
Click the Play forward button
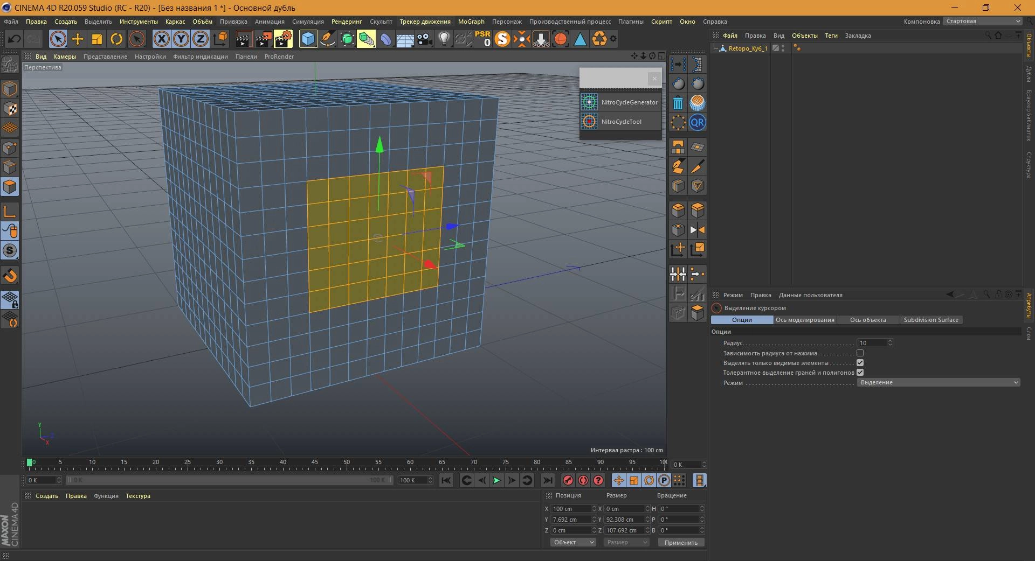(x=496, y=480)
